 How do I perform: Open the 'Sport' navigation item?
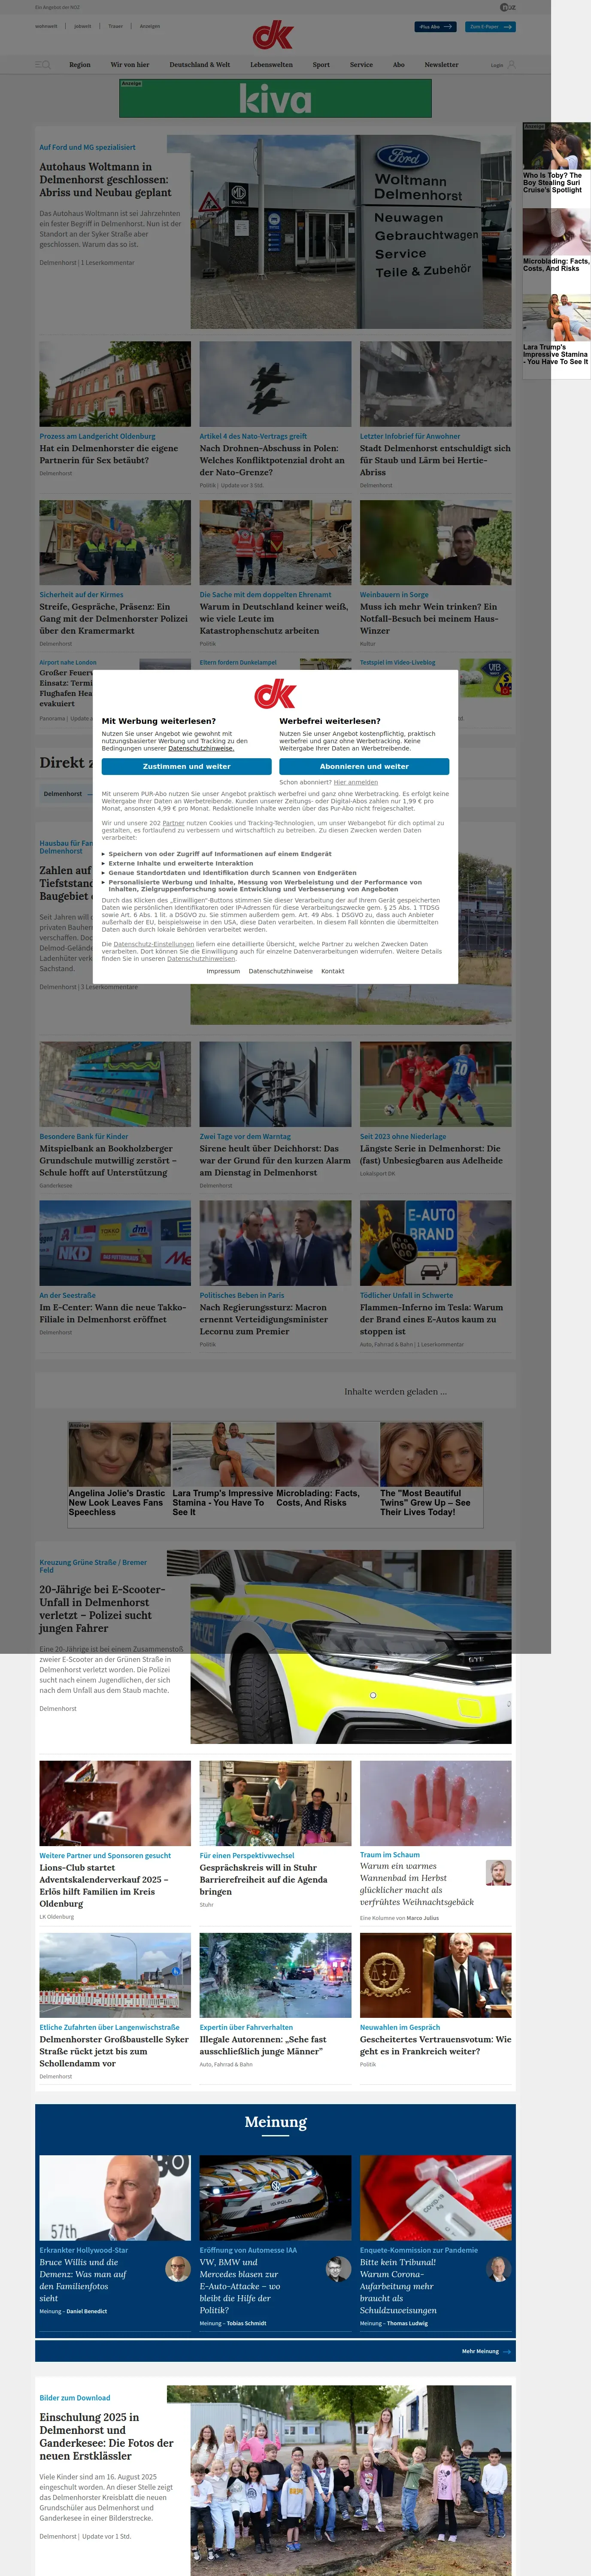[x=321, y=65]
